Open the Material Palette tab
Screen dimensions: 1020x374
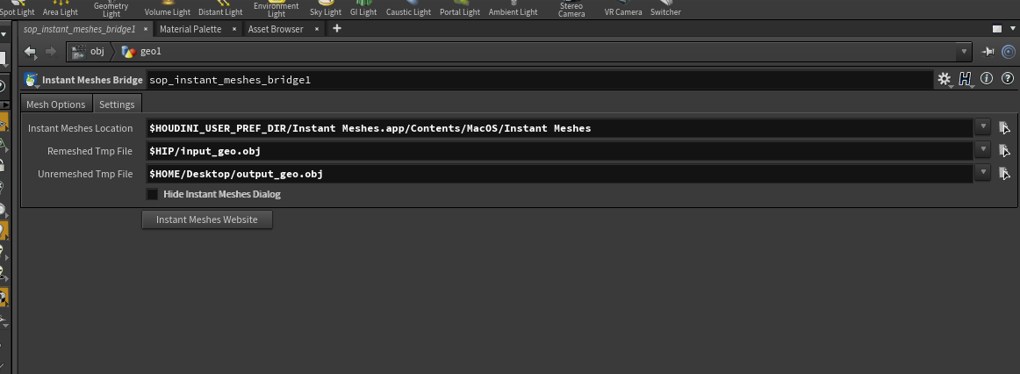pyautogui.click(x=190, y=29)
